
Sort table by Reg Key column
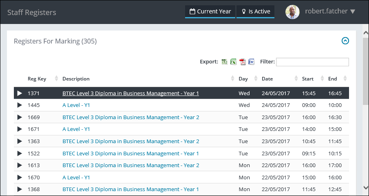point(37,79)
